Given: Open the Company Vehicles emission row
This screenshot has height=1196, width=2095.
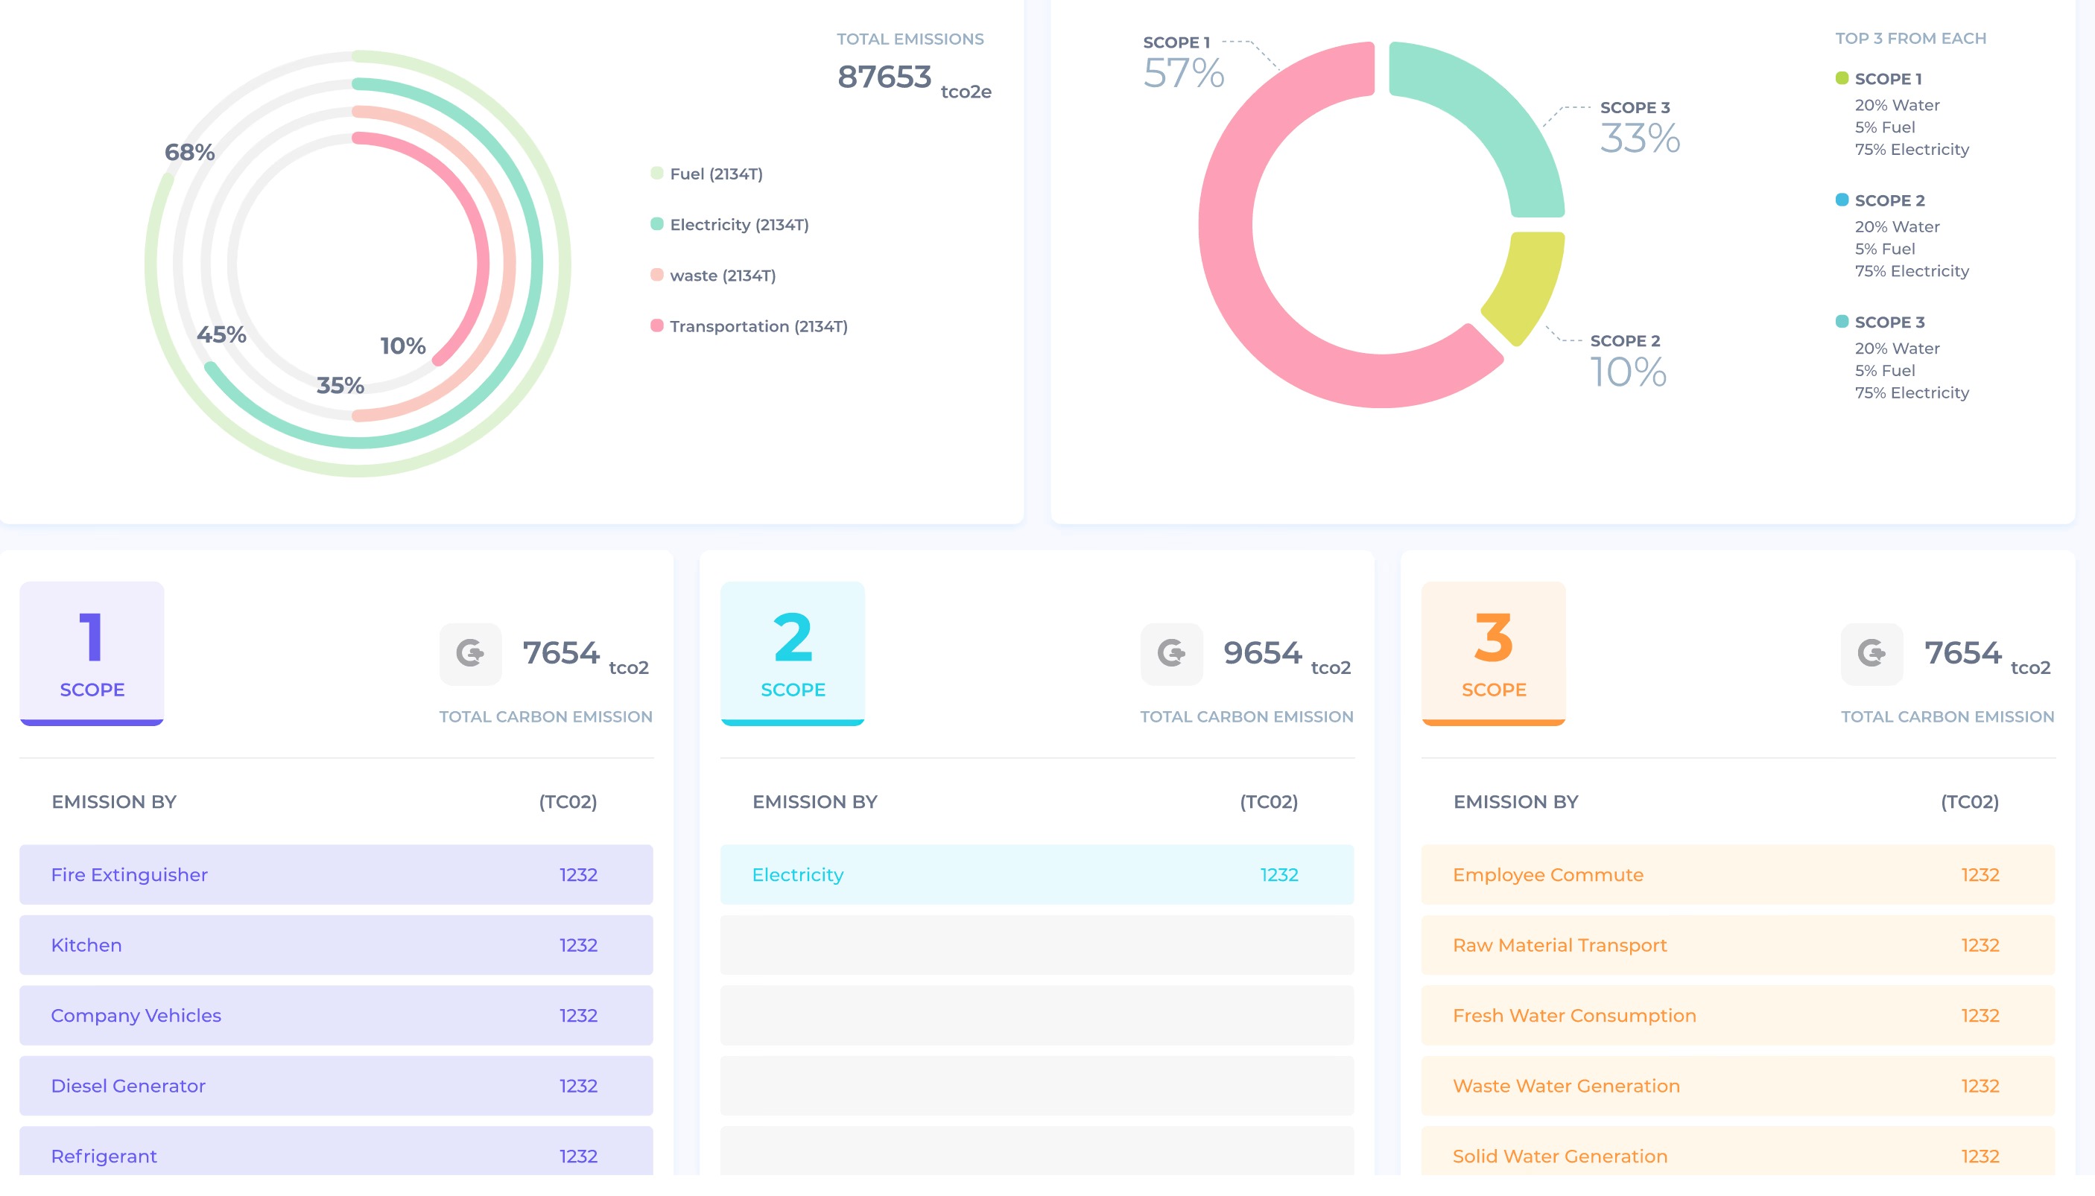Looking at the screenshot, I should (336, 1015).
